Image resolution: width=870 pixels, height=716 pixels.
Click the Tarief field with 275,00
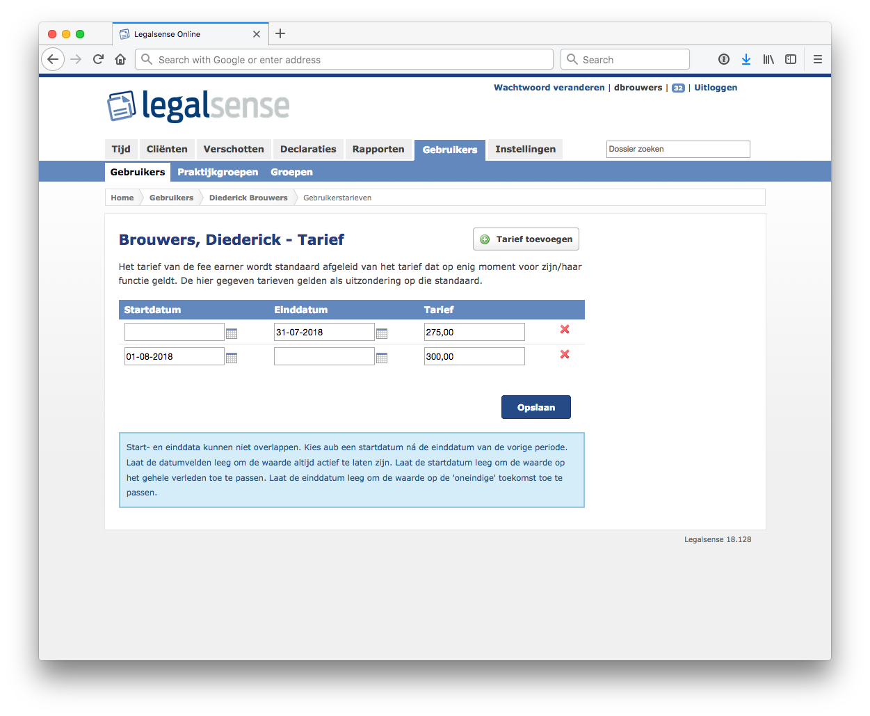click(x=474, y=332)
